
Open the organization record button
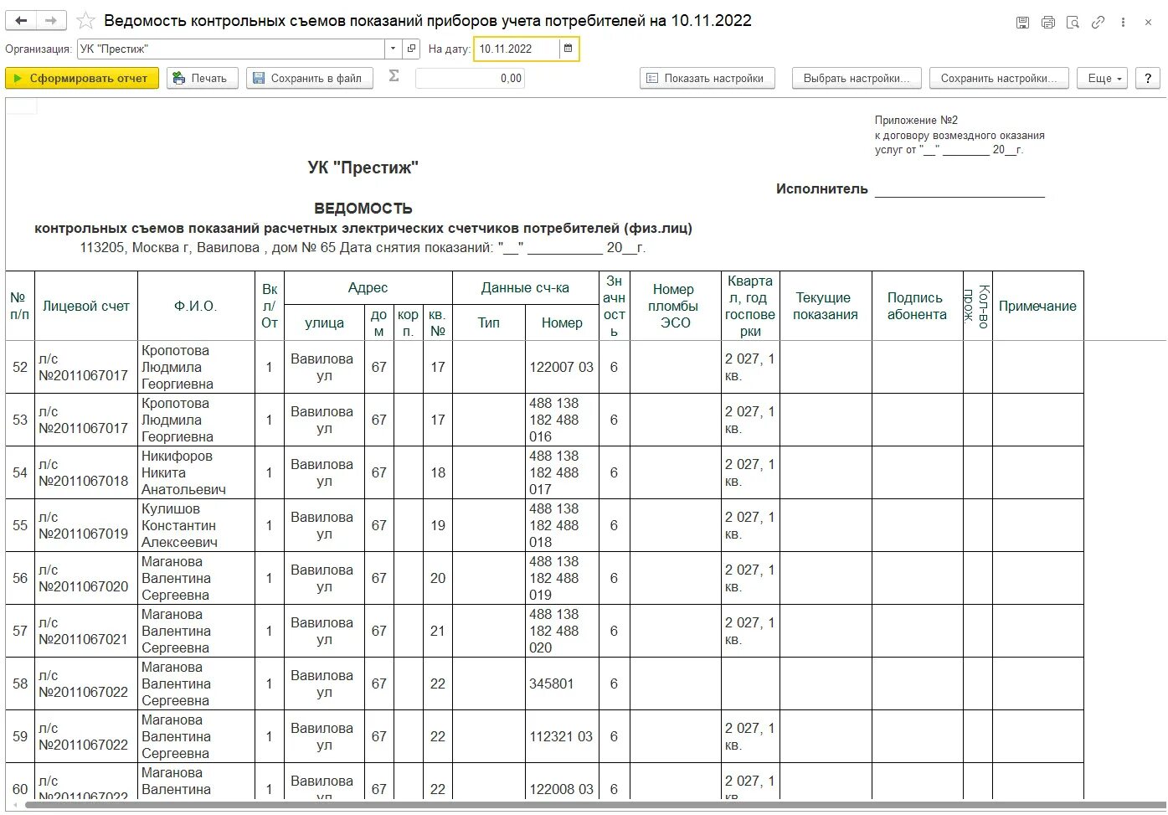[x=411, y=49]
